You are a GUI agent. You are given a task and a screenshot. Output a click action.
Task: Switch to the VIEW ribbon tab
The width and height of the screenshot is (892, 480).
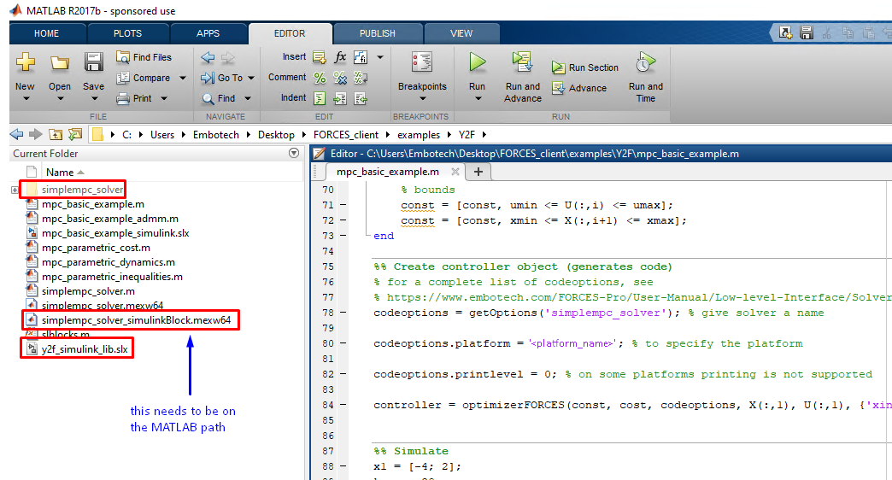(x=461, y=33)
